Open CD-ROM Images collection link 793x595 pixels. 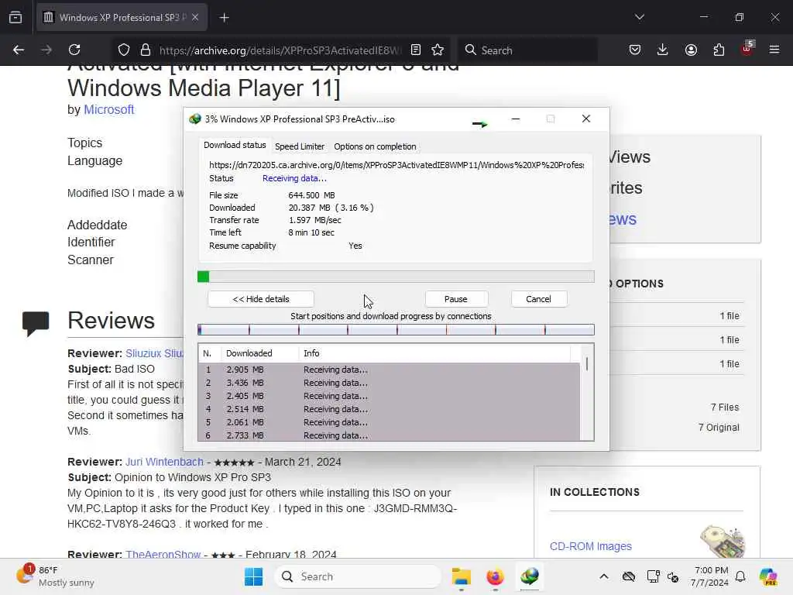pos(591,546)
